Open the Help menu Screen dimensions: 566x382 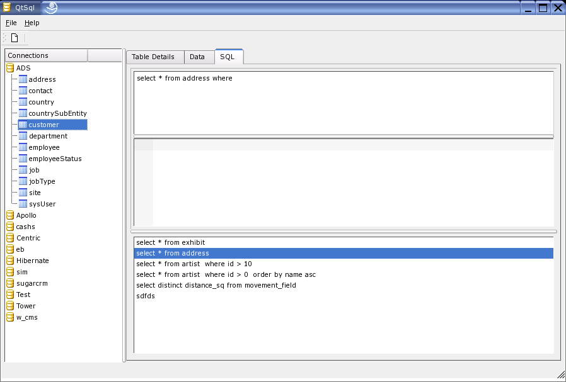point(32,23)
